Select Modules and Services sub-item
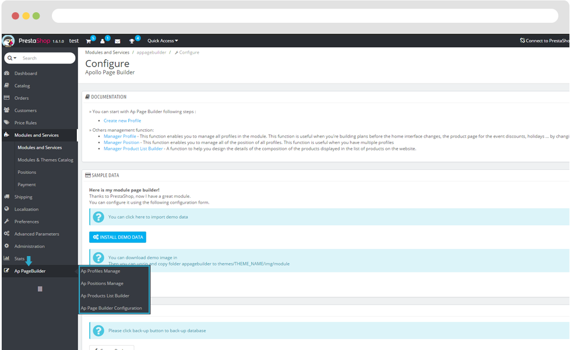 pos(40,148)
